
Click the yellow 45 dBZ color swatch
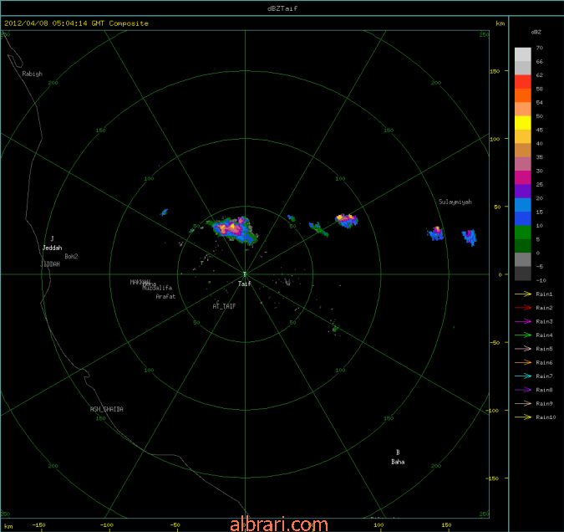(522, 123)
